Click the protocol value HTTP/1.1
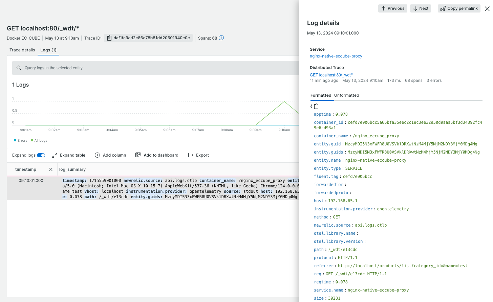The image size is (493, 302). click(348, 258)
